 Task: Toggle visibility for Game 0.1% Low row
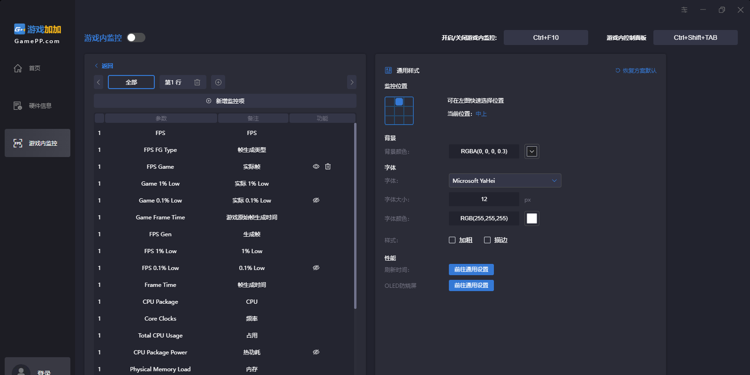click(x=316, y=200)
